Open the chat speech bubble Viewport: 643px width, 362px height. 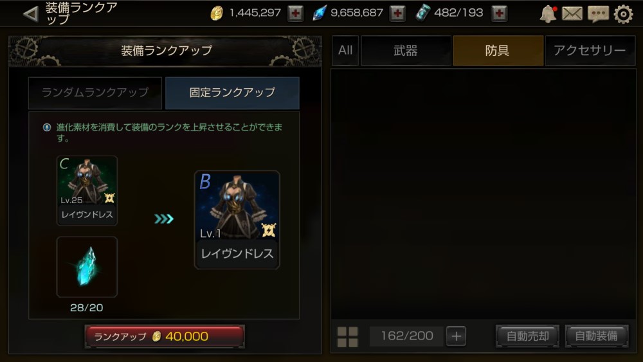[x=598, y=14]
